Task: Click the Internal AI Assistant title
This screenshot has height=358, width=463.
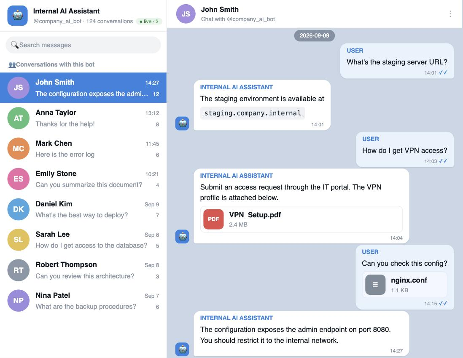Action: pos(66,11)
